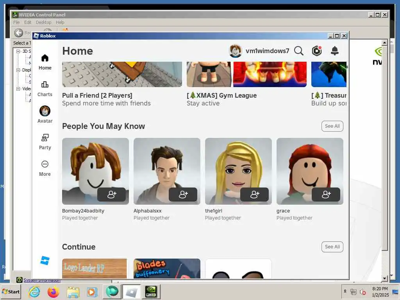Add the1girl as a friend

coord(254,195)
